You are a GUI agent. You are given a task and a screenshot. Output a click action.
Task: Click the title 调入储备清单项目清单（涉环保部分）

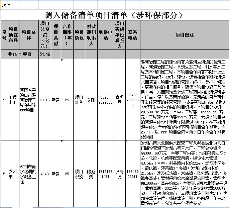[x=115, y=15]
